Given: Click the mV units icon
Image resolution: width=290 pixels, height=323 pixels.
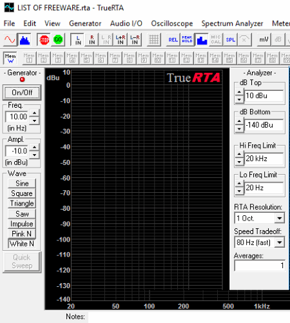Looking at the screenshot, I should point(264,40).
